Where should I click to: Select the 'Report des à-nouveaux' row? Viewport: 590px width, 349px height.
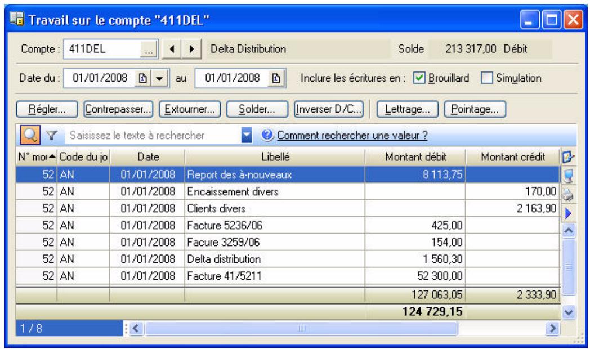pyautogui.click(x=288, y=174)
